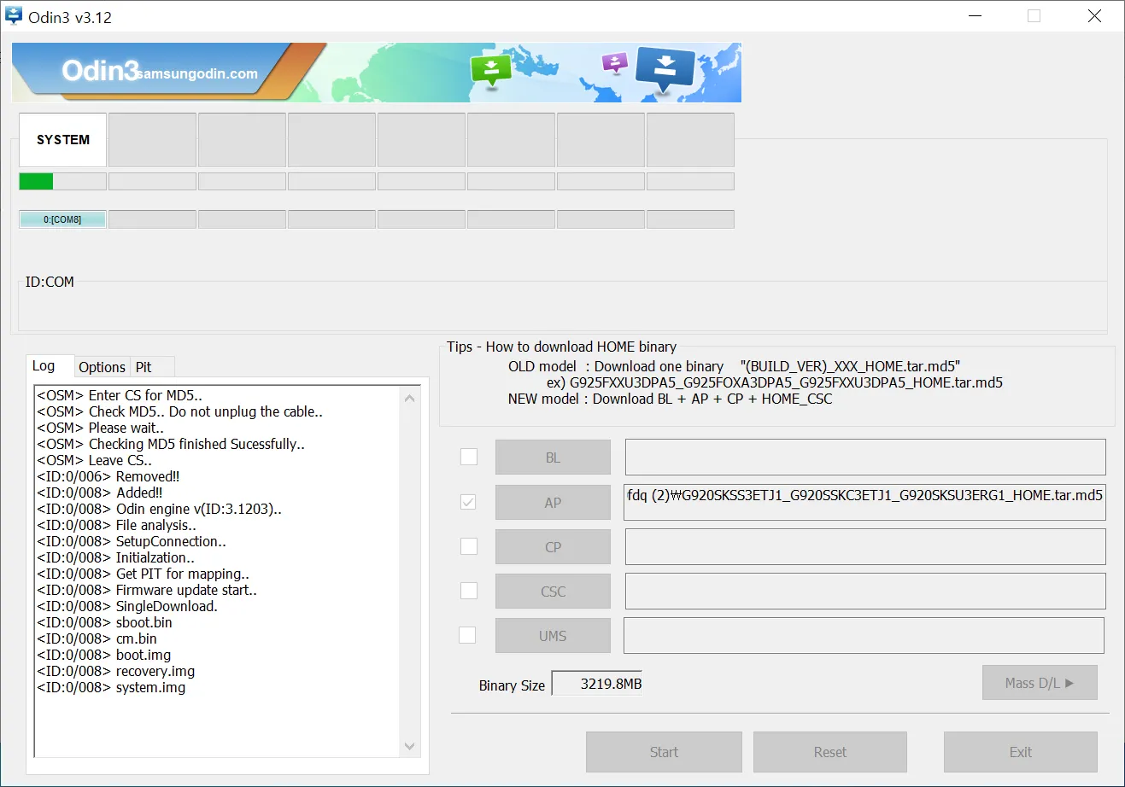Click the empty CP file path field
The height and width of the screenshot is (787, 1125).
865,547
